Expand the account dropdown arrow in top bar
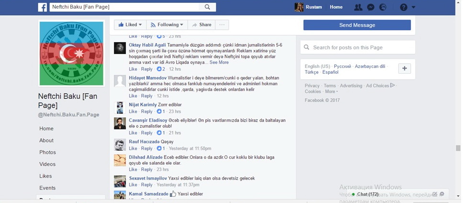 (413, 7)
